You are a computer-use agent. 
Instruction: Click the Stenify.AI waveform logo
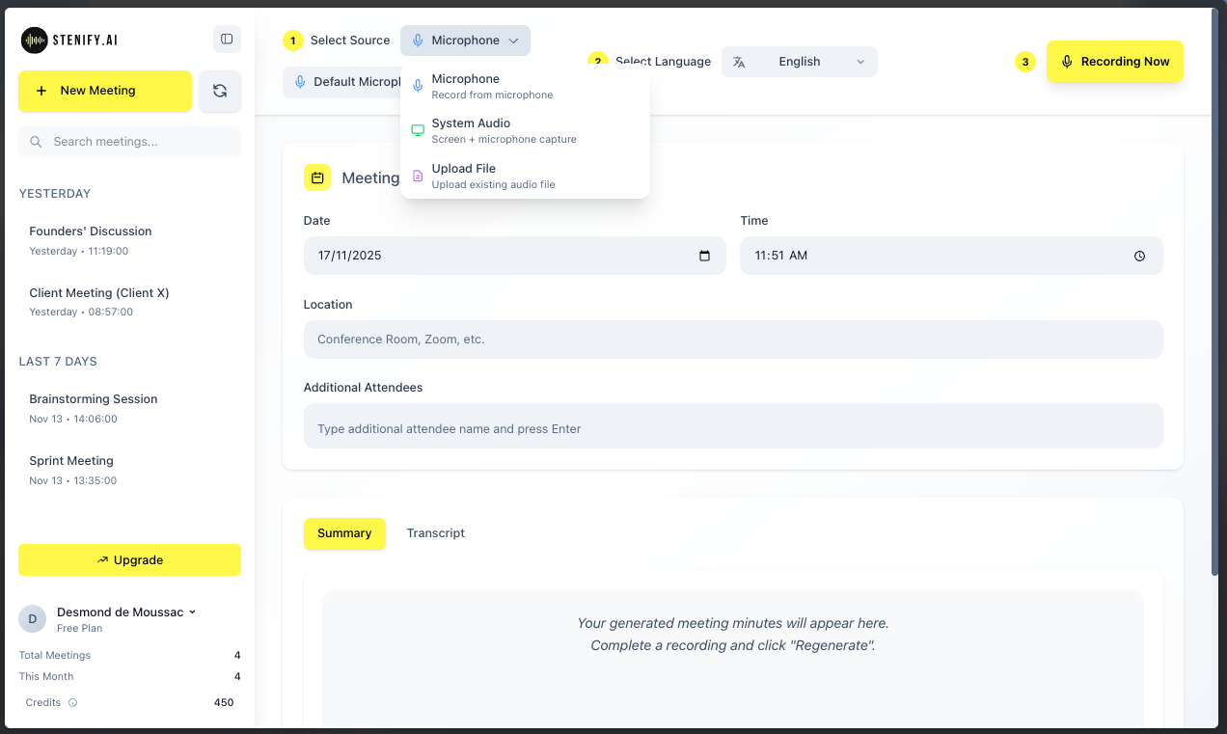click(35, 40)
